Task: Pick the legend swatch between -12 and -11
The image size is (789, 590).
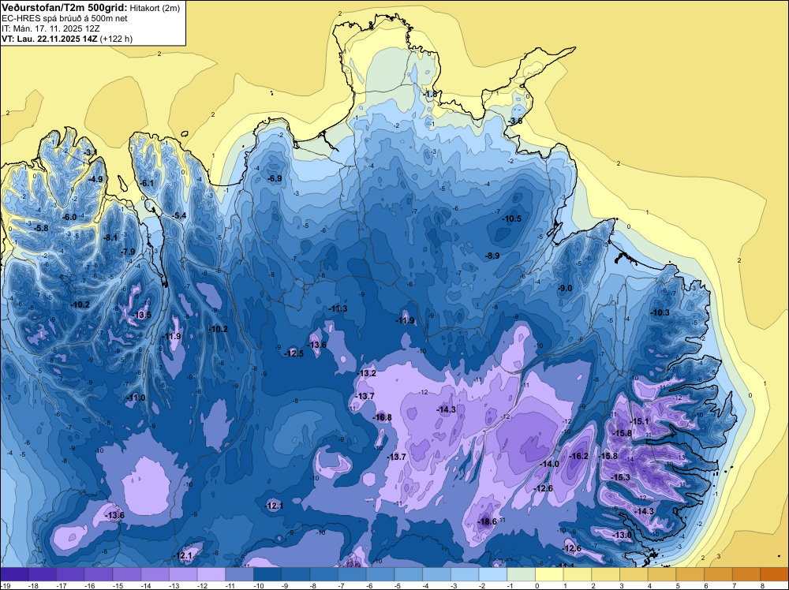Action: point(211,574)
